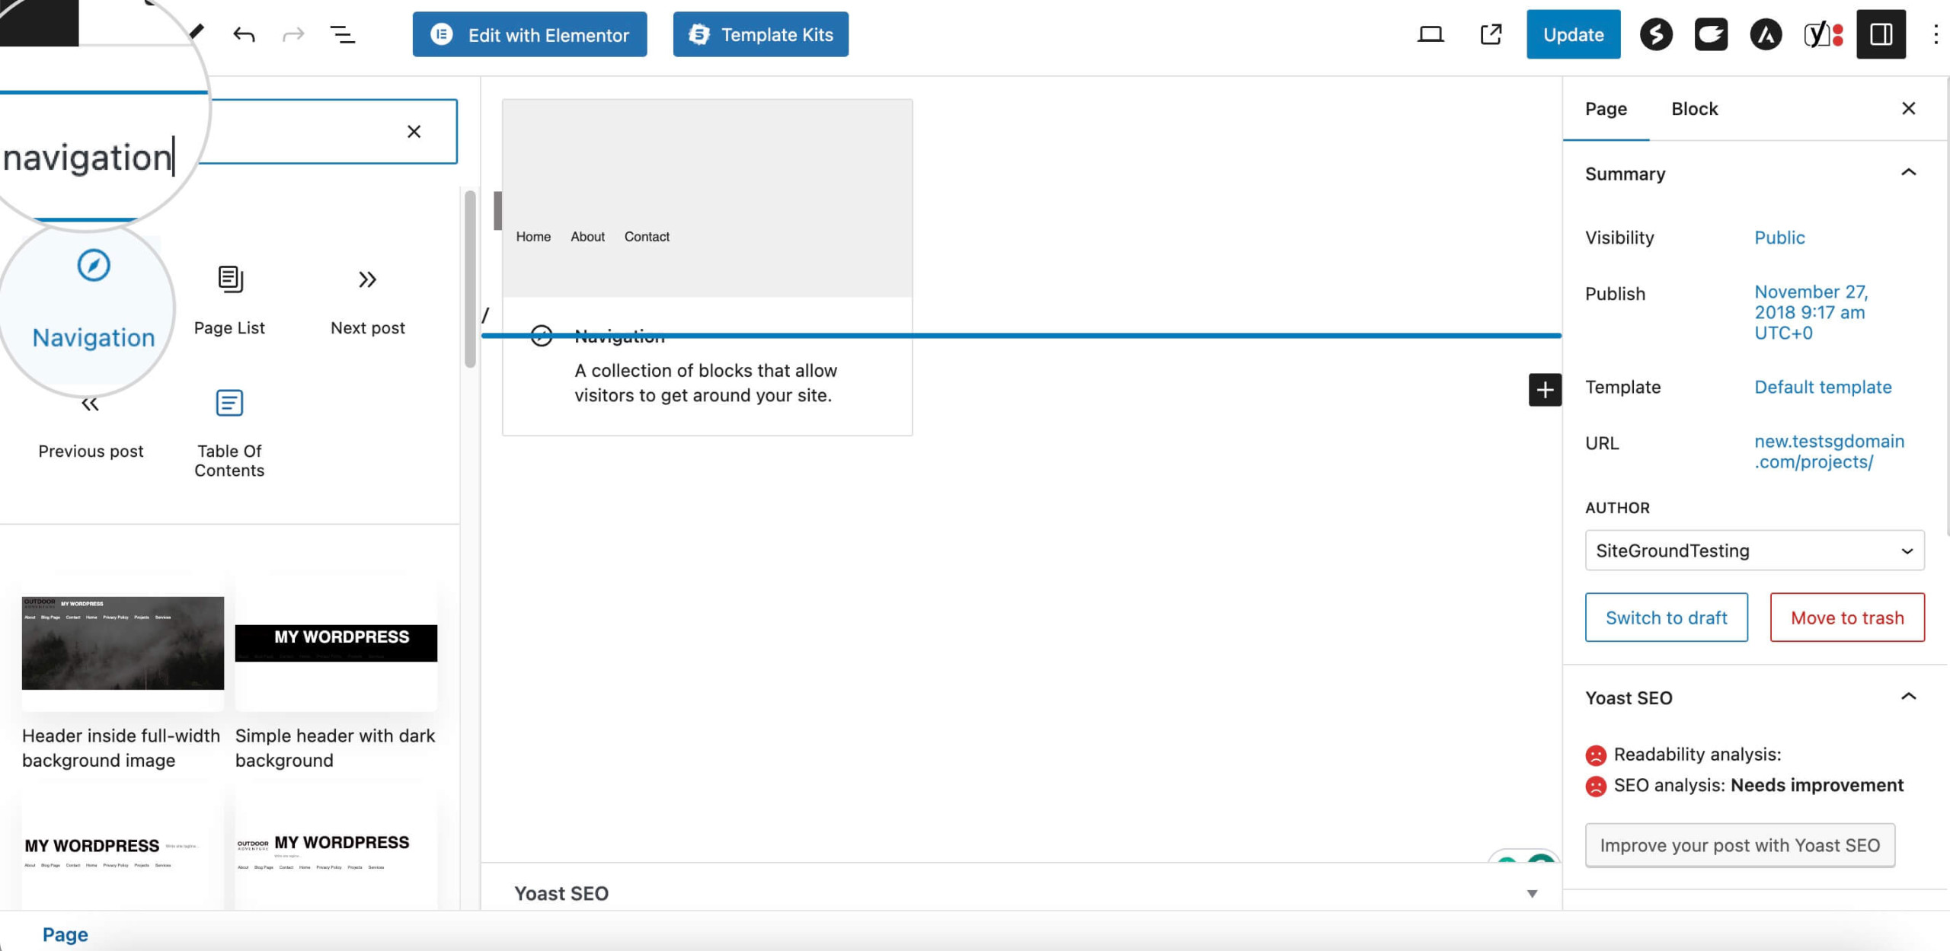Insert the Navigation block
The width and height of the screenshot is (1950, 951).
93,301
